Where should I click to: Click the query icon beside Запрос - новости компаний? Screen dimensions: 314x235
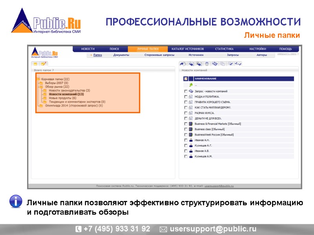click(191, 91)
